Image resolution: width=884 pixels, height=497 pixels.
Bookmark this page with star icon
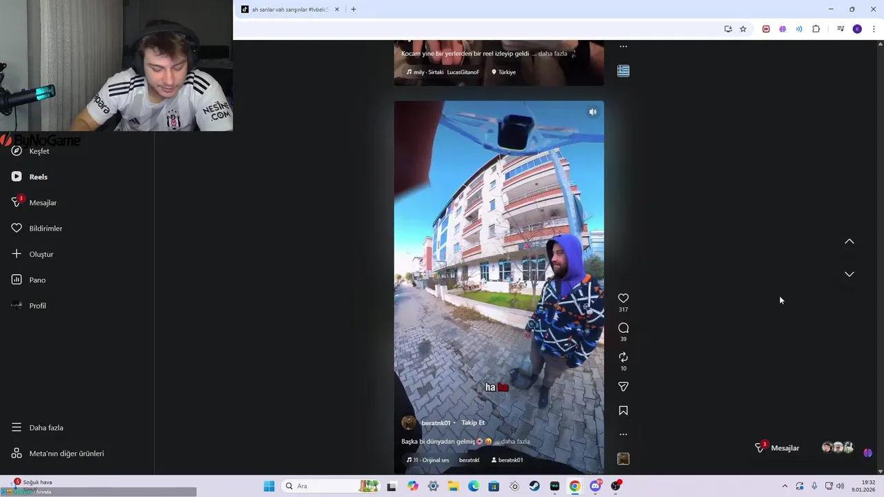tap(743, 29)
